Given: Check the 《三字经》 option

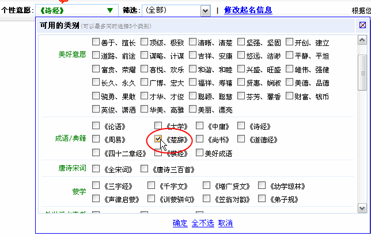Looking at the screenshot, I should click(x=96, y=185).
